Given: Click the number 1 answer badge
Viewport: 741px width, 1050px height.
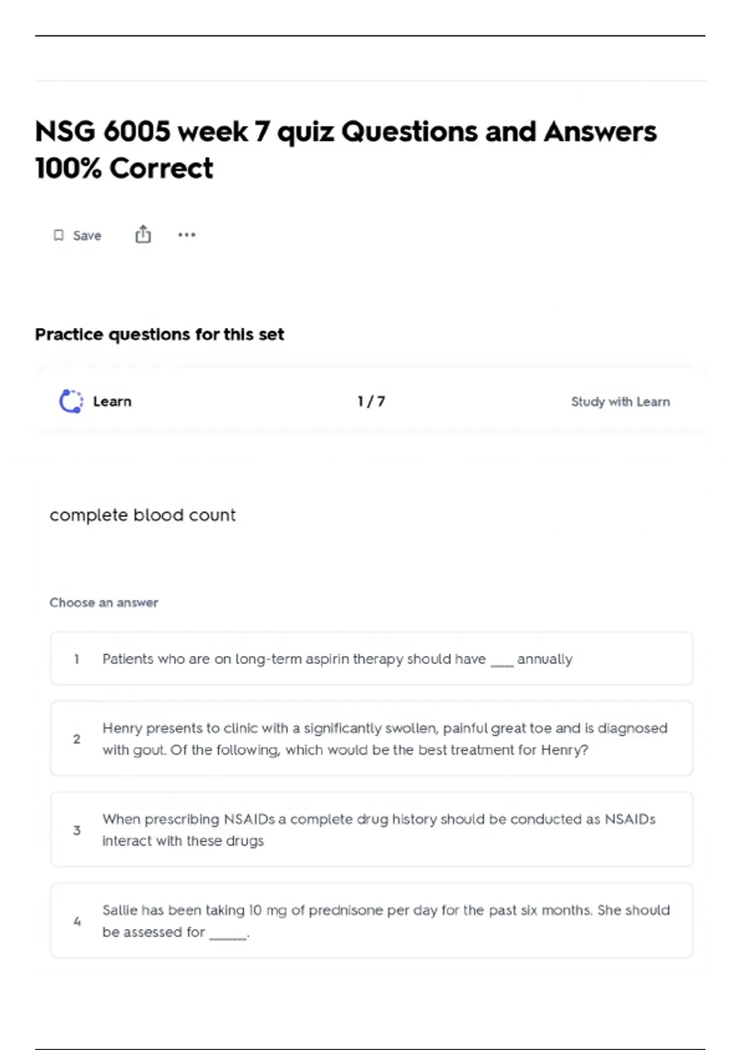Looking at the screenshot, I should coord(77,659).
